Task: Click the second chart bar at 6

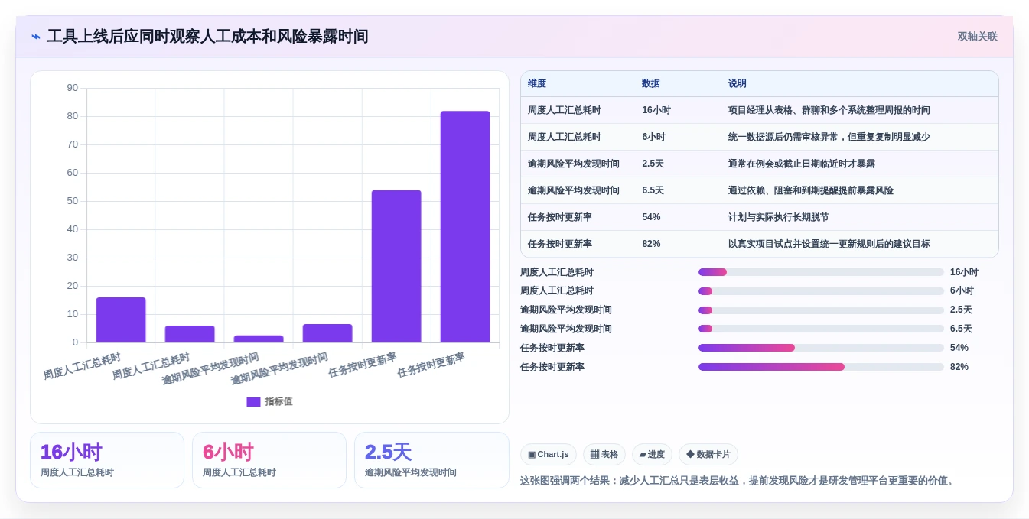Action: (x=190, y=334)
